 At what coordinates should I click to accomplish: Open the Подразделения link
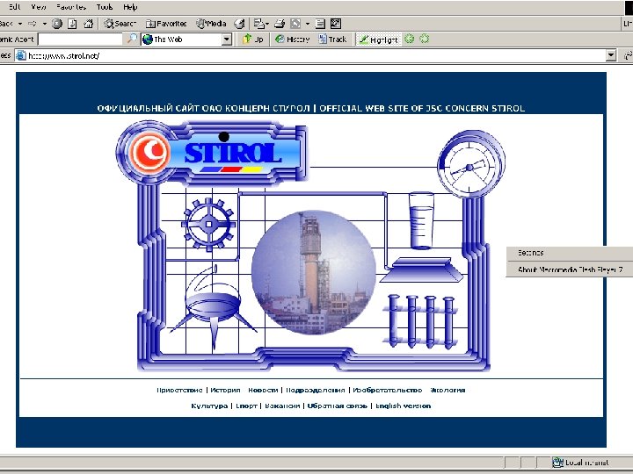point(316,390)
